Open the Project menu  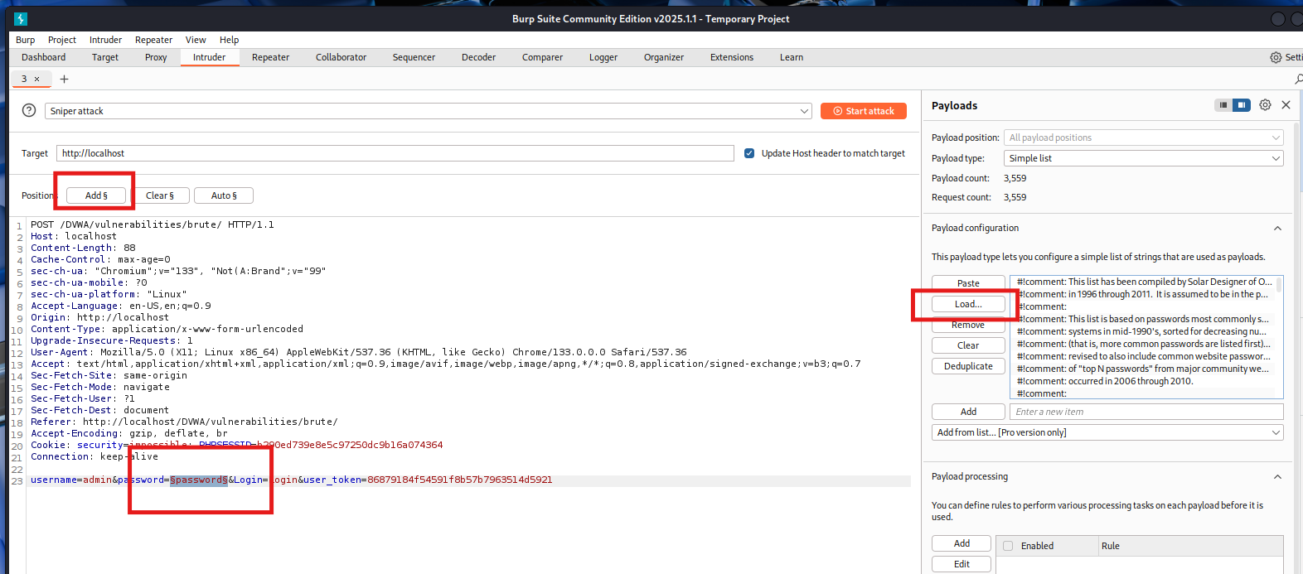point(62,40)
